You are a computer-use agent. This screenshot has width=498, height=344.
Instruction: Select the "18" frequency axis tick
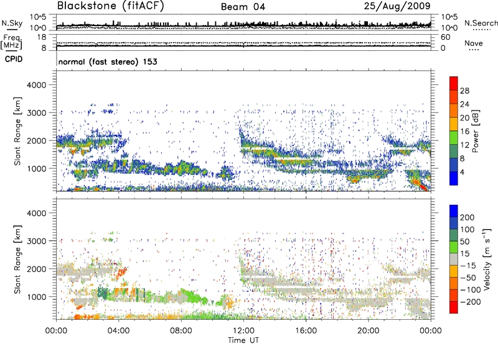(42, 37)
